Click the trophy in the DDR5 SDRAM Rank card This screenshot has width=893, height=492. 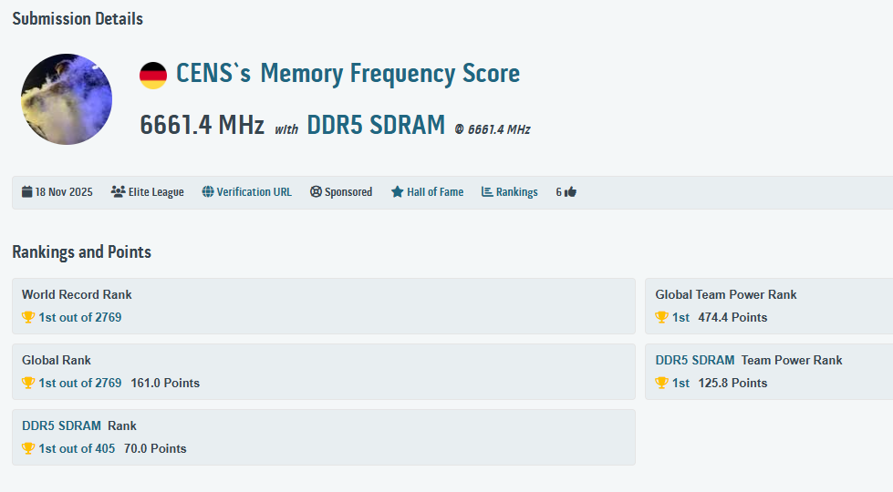[28, 449]
